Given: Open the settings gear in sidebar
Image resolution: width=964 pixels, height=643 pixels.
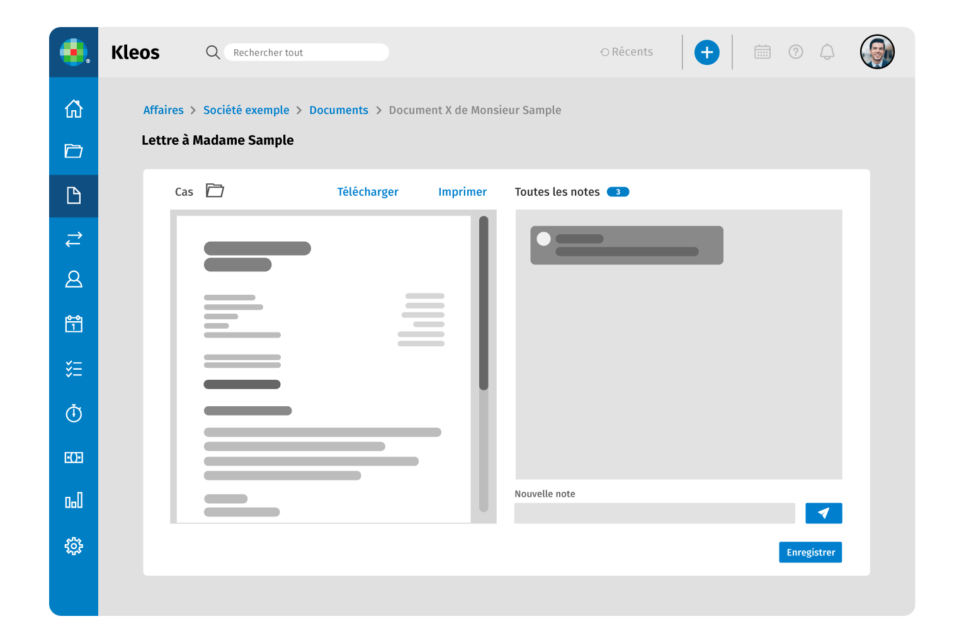Looking at the screenshot, I should point(74,546).
